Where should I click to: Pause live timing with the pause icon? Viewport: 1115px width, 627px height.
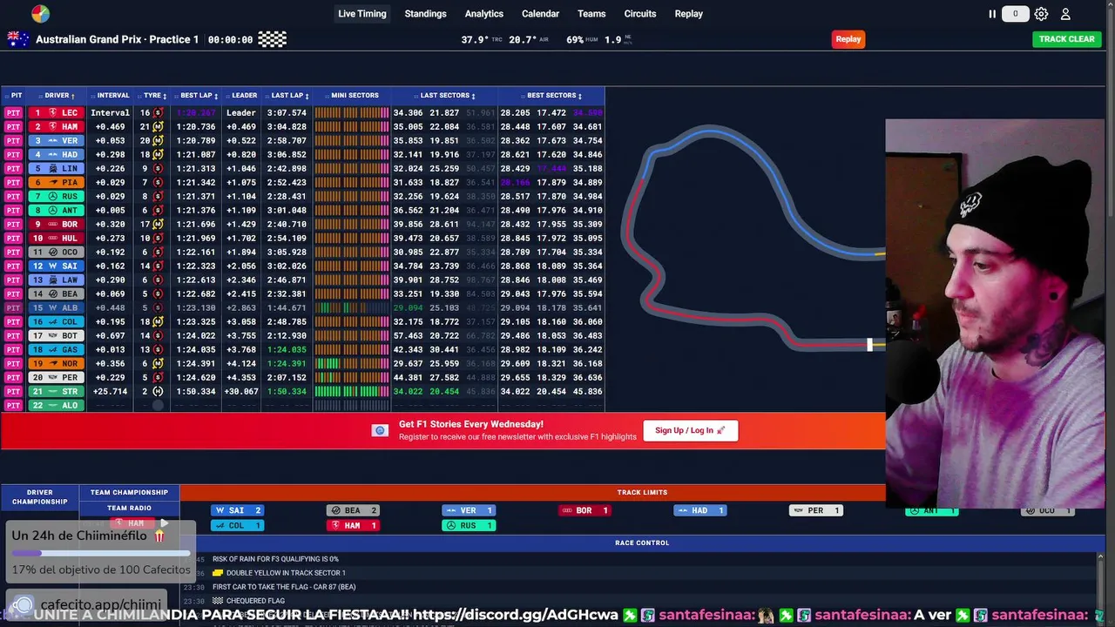pyautogui.click(x=991, y=14)
